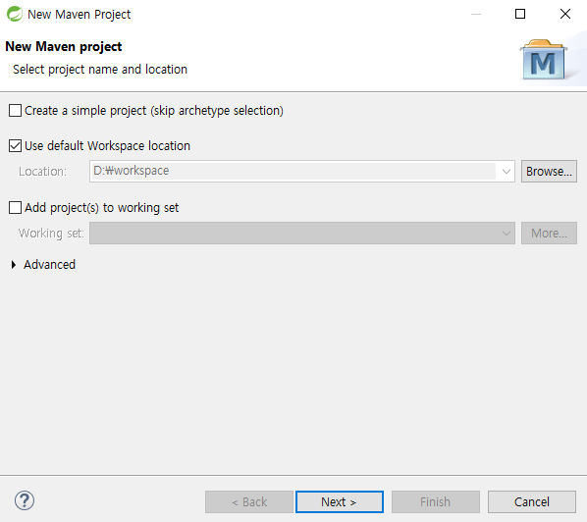Click the Back button
Viewport: 587px width, 522px height.
click(x=249, y=501)
